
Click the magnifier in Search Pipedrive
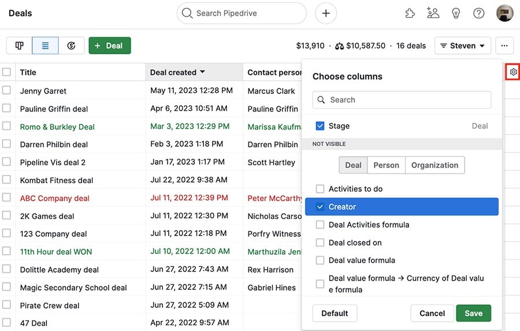(x=187, y=13)
